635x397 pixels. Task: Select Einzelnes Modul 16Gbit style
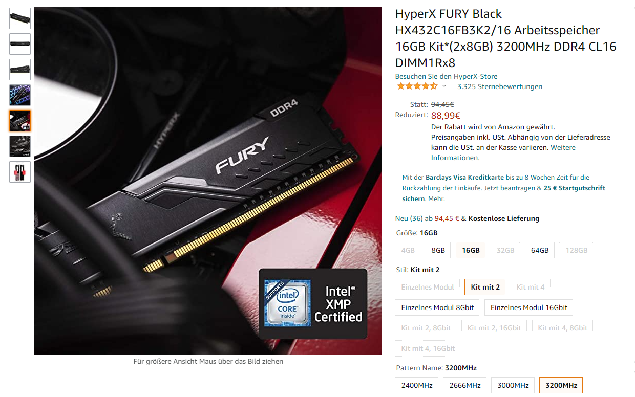pyautogui.click(x=529, y=307)
